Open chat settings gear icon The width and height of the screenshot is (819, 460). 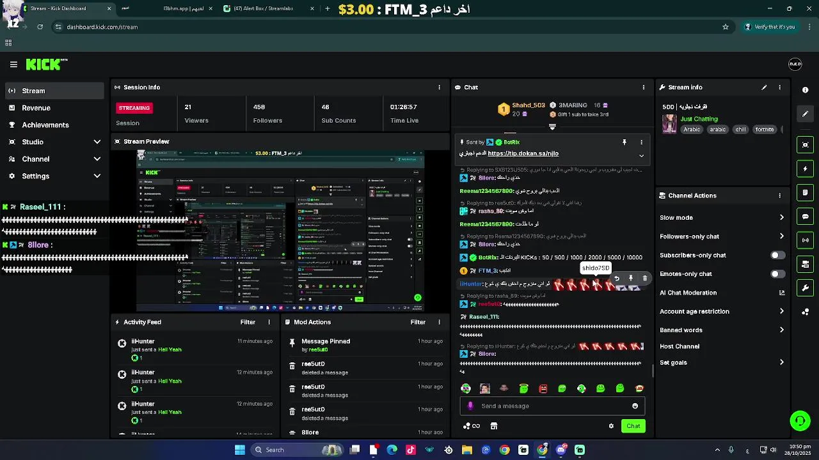[611, 426]
